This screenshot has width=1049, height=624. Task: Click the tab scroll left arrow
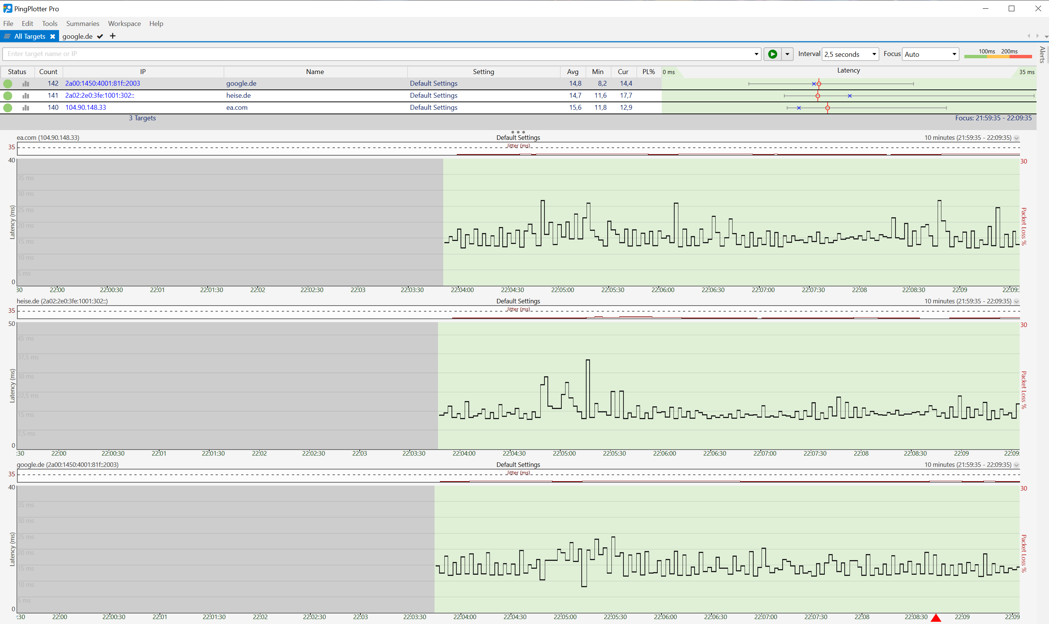pyautogui.click(x=1029, y=36)
